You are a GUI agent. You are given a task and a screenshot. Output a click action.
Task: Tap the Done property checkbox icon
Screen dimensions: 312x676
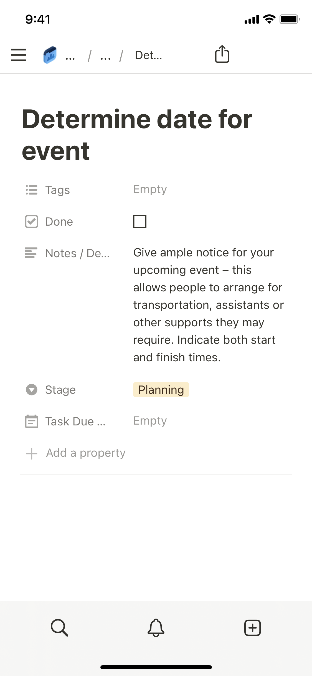[31, 221]
